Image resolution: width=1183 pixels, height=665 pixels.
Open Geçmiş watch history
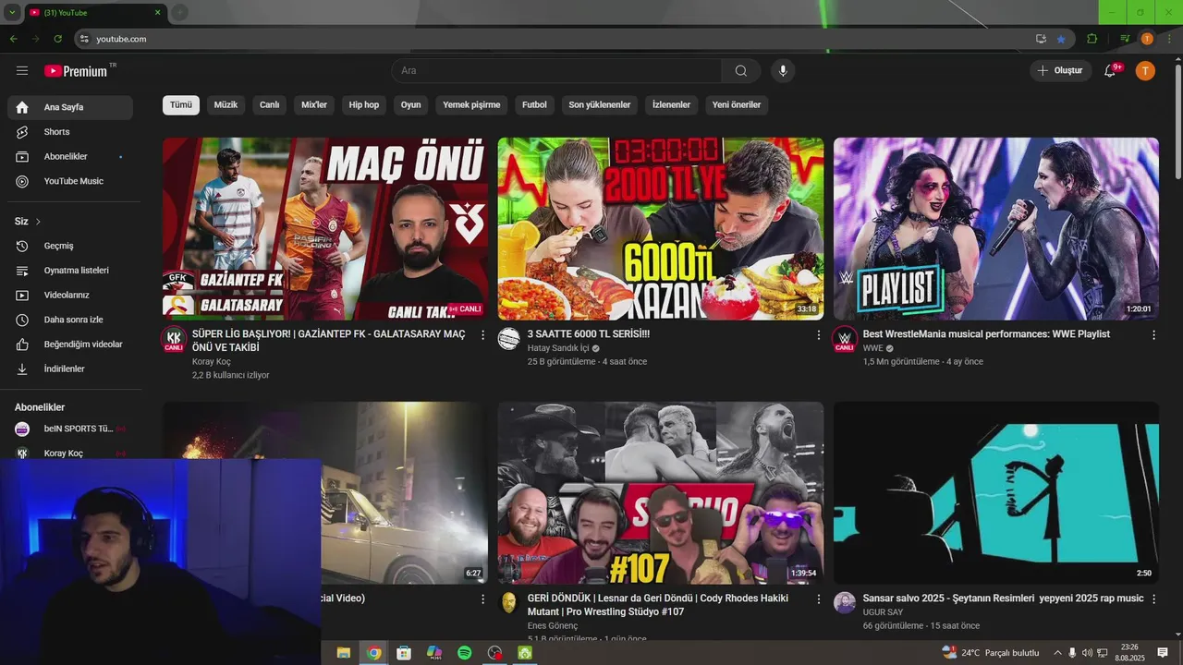coord(70,246)
